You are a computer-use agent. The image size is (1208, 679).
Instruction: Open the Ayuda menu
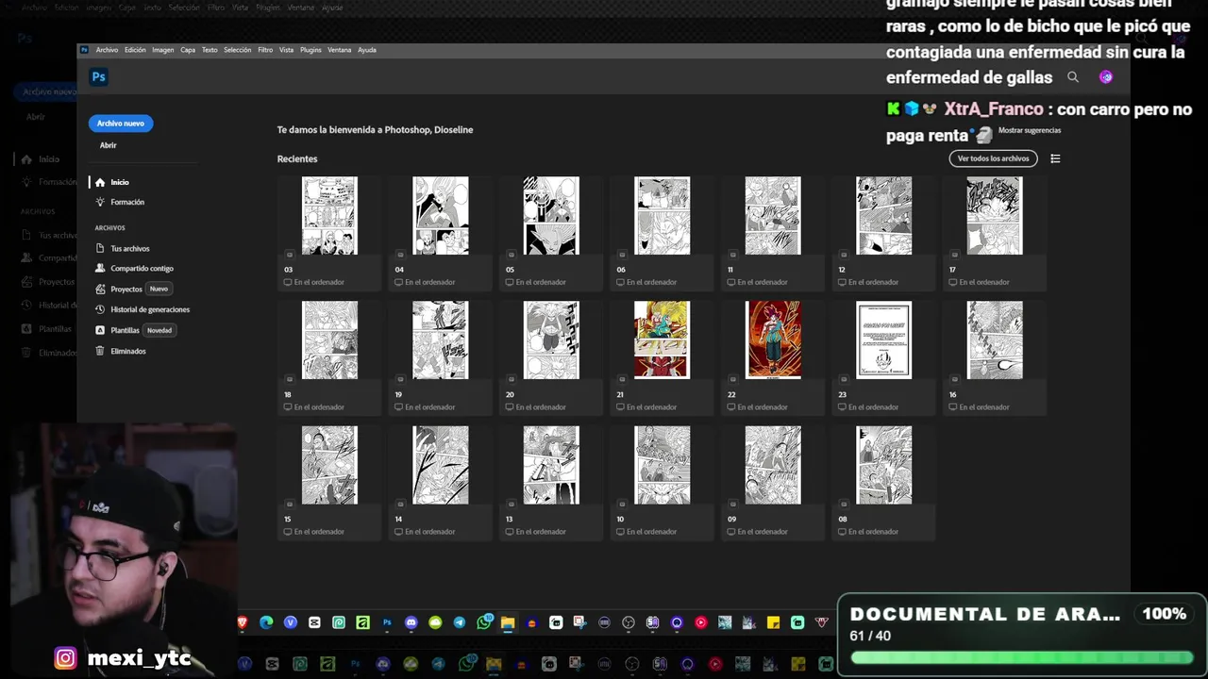click(367, 50)
